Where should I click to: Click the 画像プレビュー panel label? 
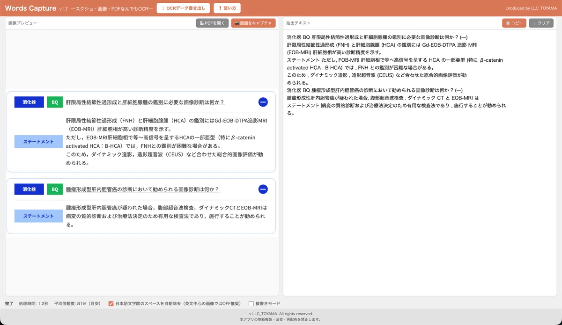tap(22, 23)
